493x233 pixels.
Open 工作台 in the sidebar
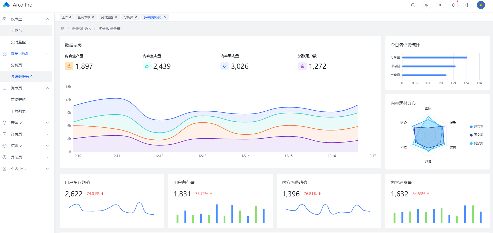click(26, 31)
